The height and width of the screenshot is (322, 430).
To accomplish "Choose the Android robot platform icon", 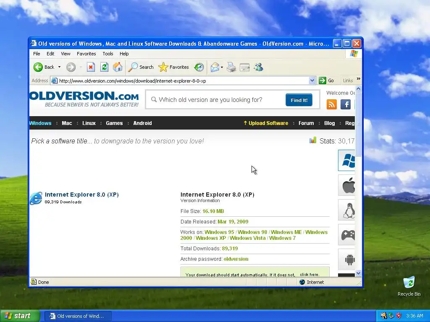I will (x=346, y=260).
